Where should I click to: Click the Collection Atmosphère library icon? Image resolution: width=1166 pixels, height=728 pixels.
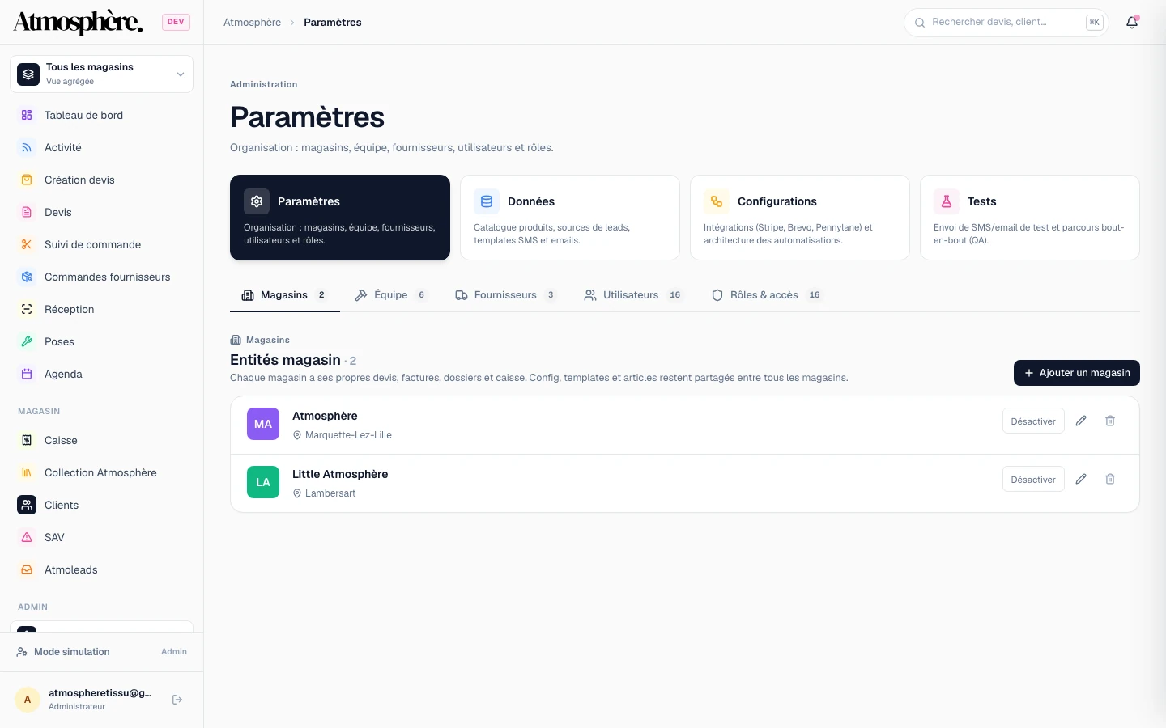point(27,472)
